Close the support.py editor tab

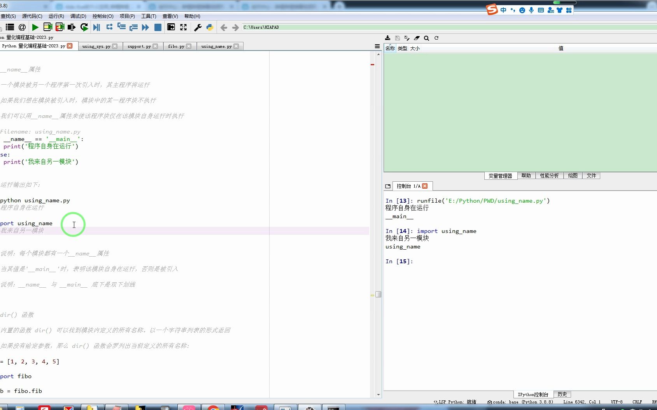(155, 46)
